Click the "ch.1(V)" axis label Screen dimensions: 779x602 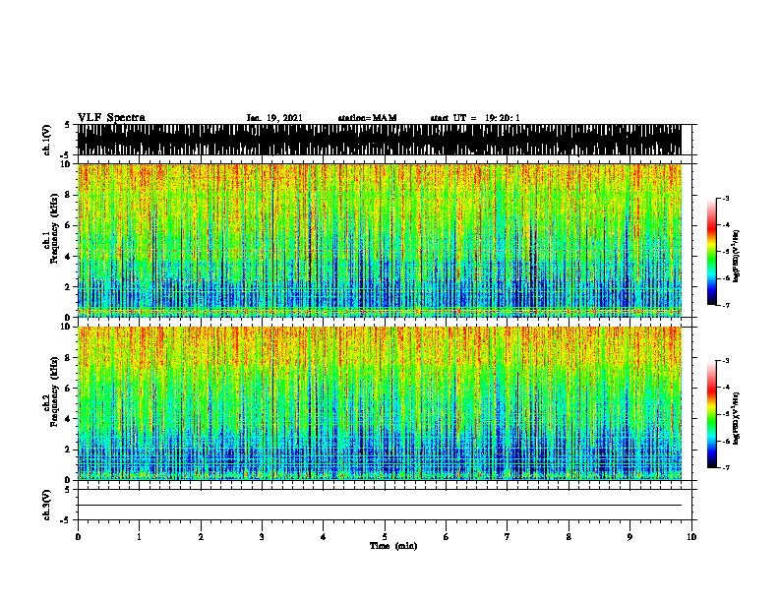point(47,140)
